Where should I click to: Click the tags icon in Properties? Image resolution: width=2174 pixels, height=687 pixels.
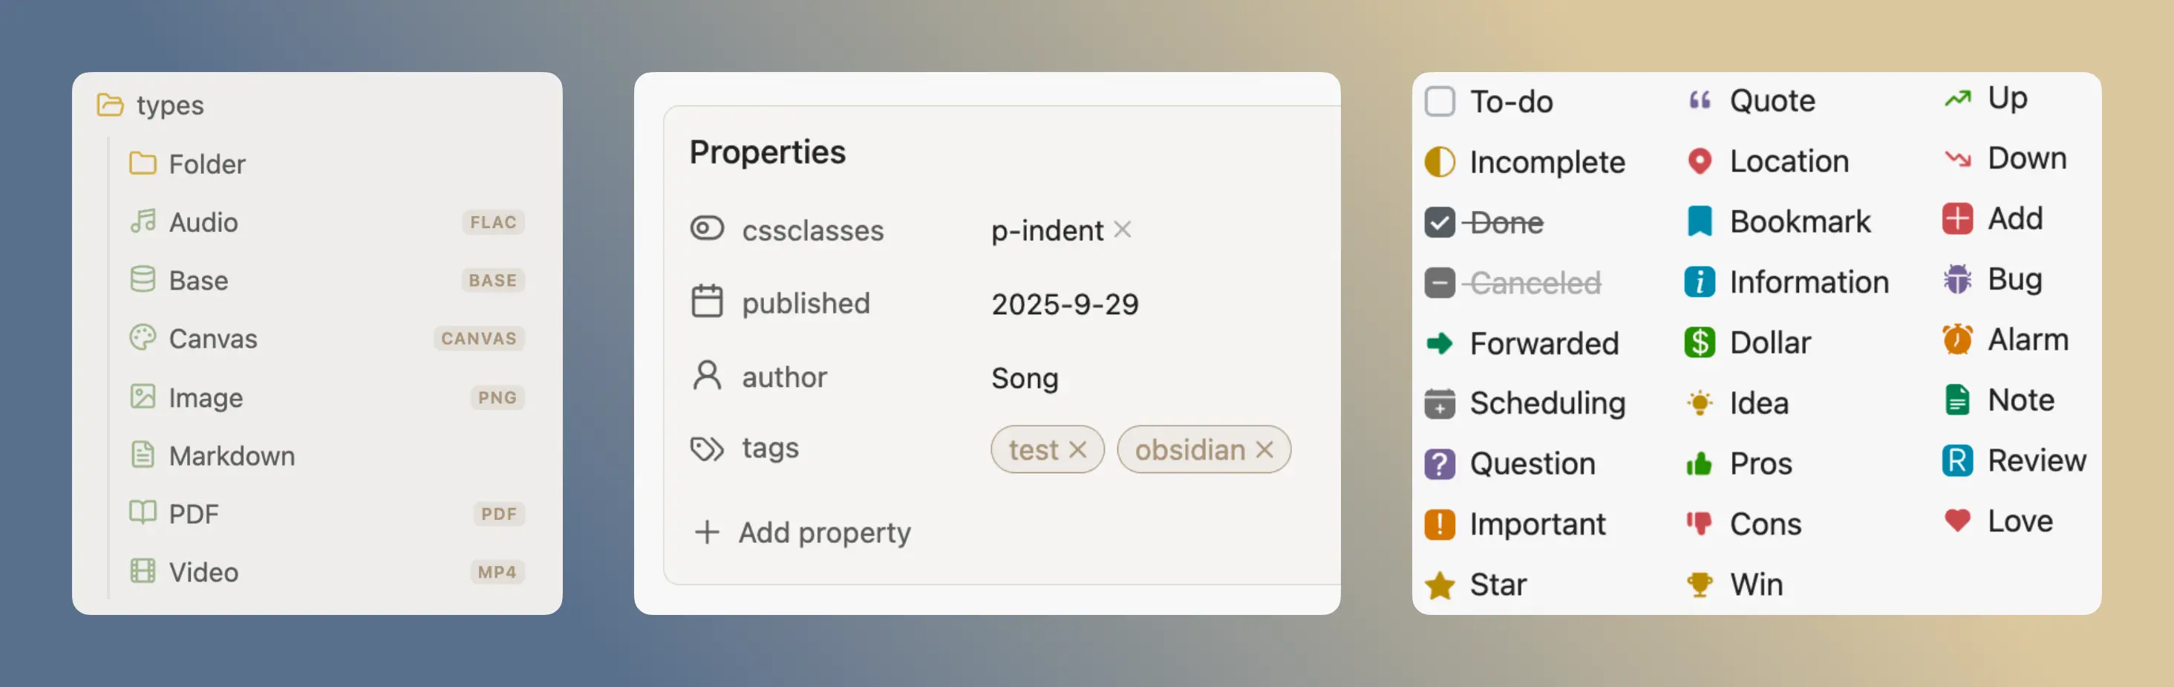tap(706, 448)
